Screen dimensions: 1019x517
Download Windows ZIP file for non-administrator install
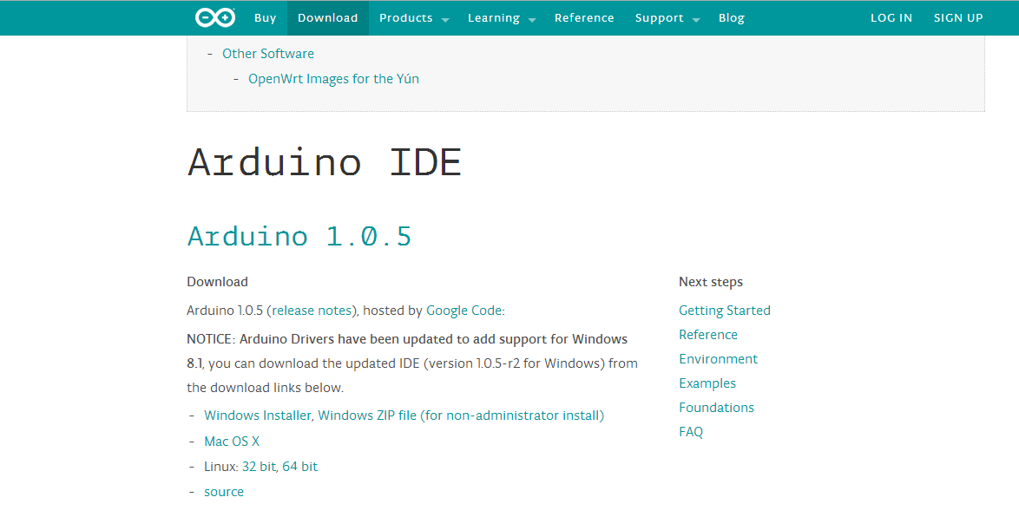pyautogui.click(x=462, y=416)
